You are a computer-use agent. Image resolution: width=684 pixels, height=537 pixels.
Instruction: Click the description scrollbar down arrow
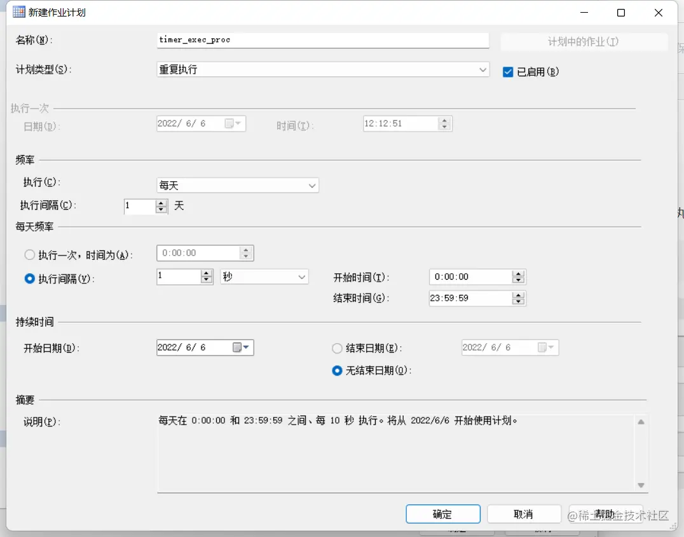[x=641, y=485]
